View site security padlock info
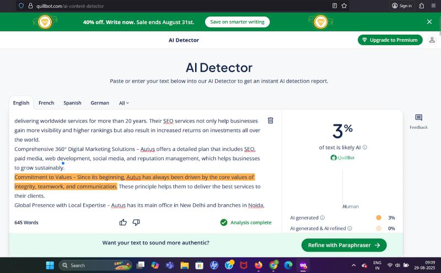The height and width of the screenshot is (273, 441). tap(30, 6)
